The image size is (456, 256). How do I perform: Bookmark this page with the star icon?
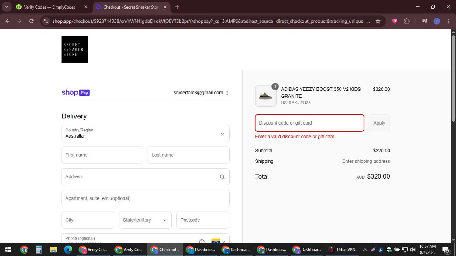378,21
